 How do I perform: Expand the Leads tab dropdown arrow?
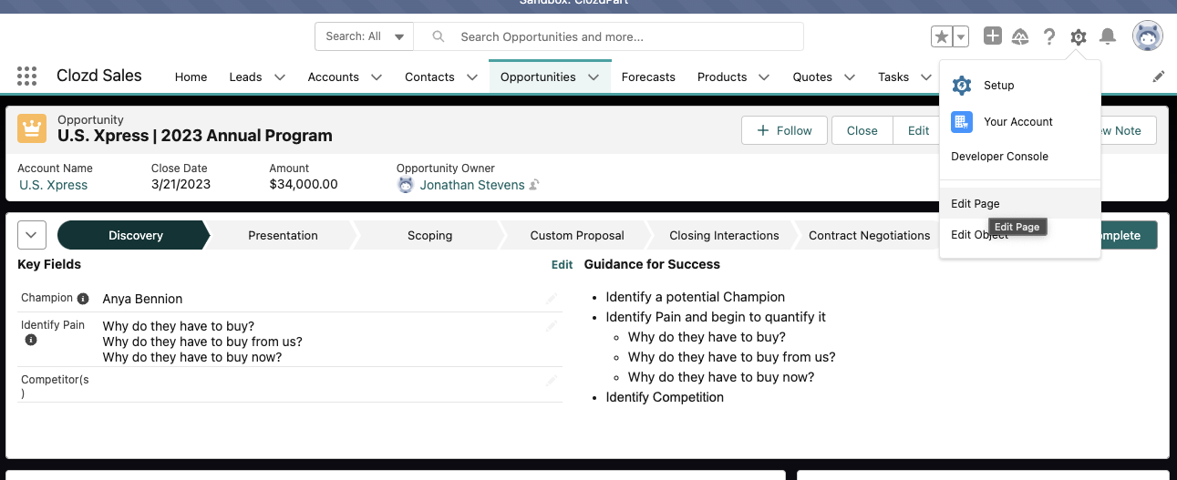[280, 77]
